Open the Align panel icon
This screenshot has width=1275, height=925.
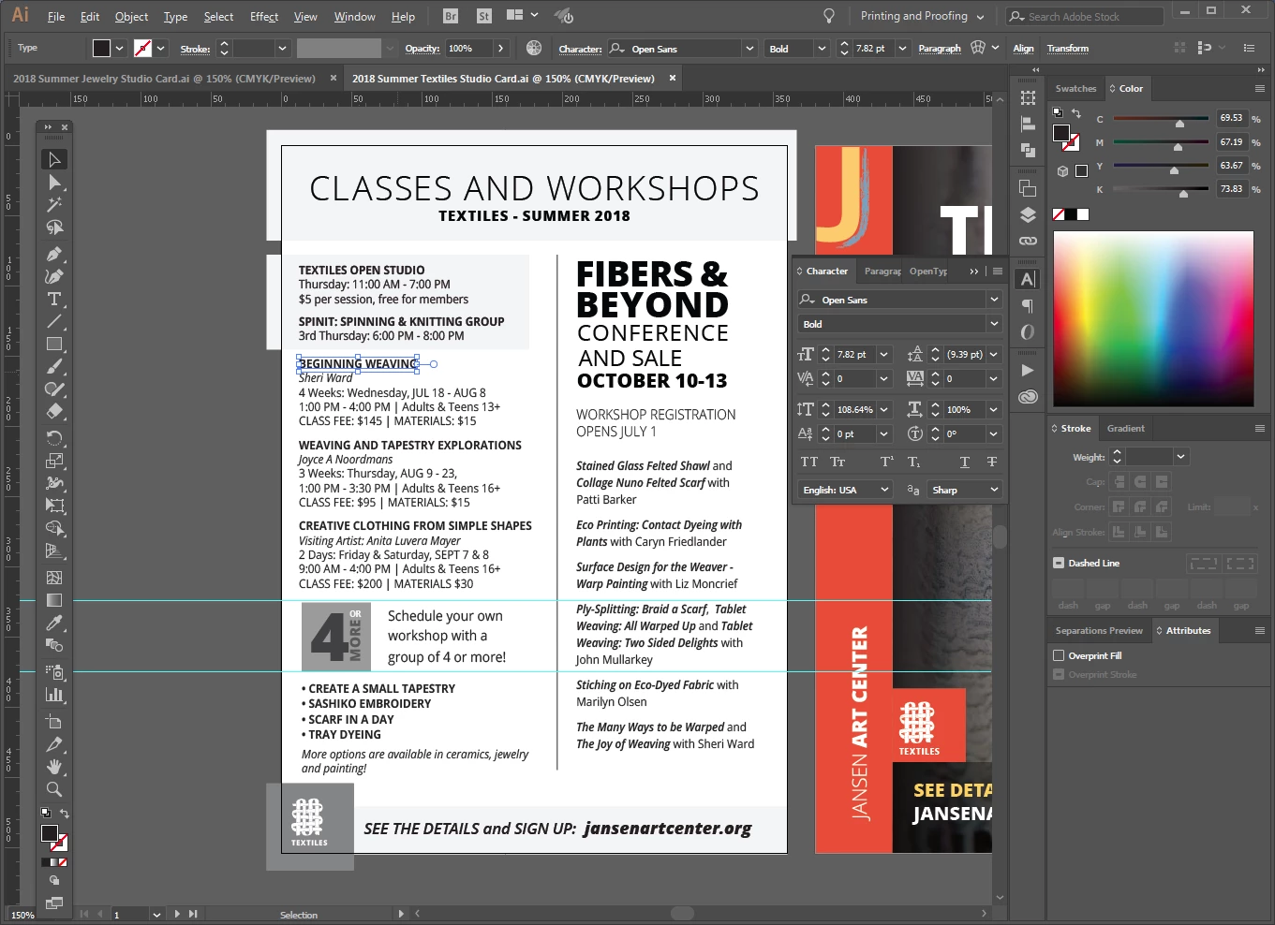[x=1028, y=124]
